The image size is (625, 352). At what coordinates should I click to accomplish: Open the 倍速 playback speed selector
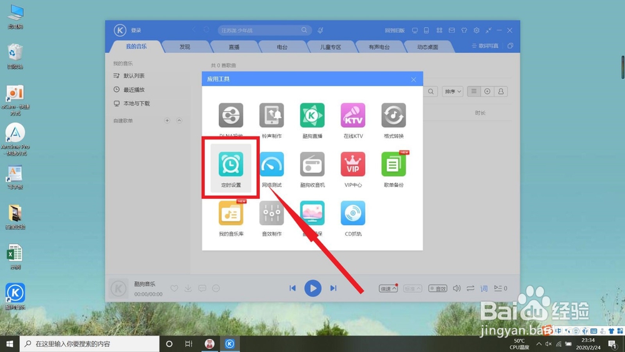(x=388, y=288)
